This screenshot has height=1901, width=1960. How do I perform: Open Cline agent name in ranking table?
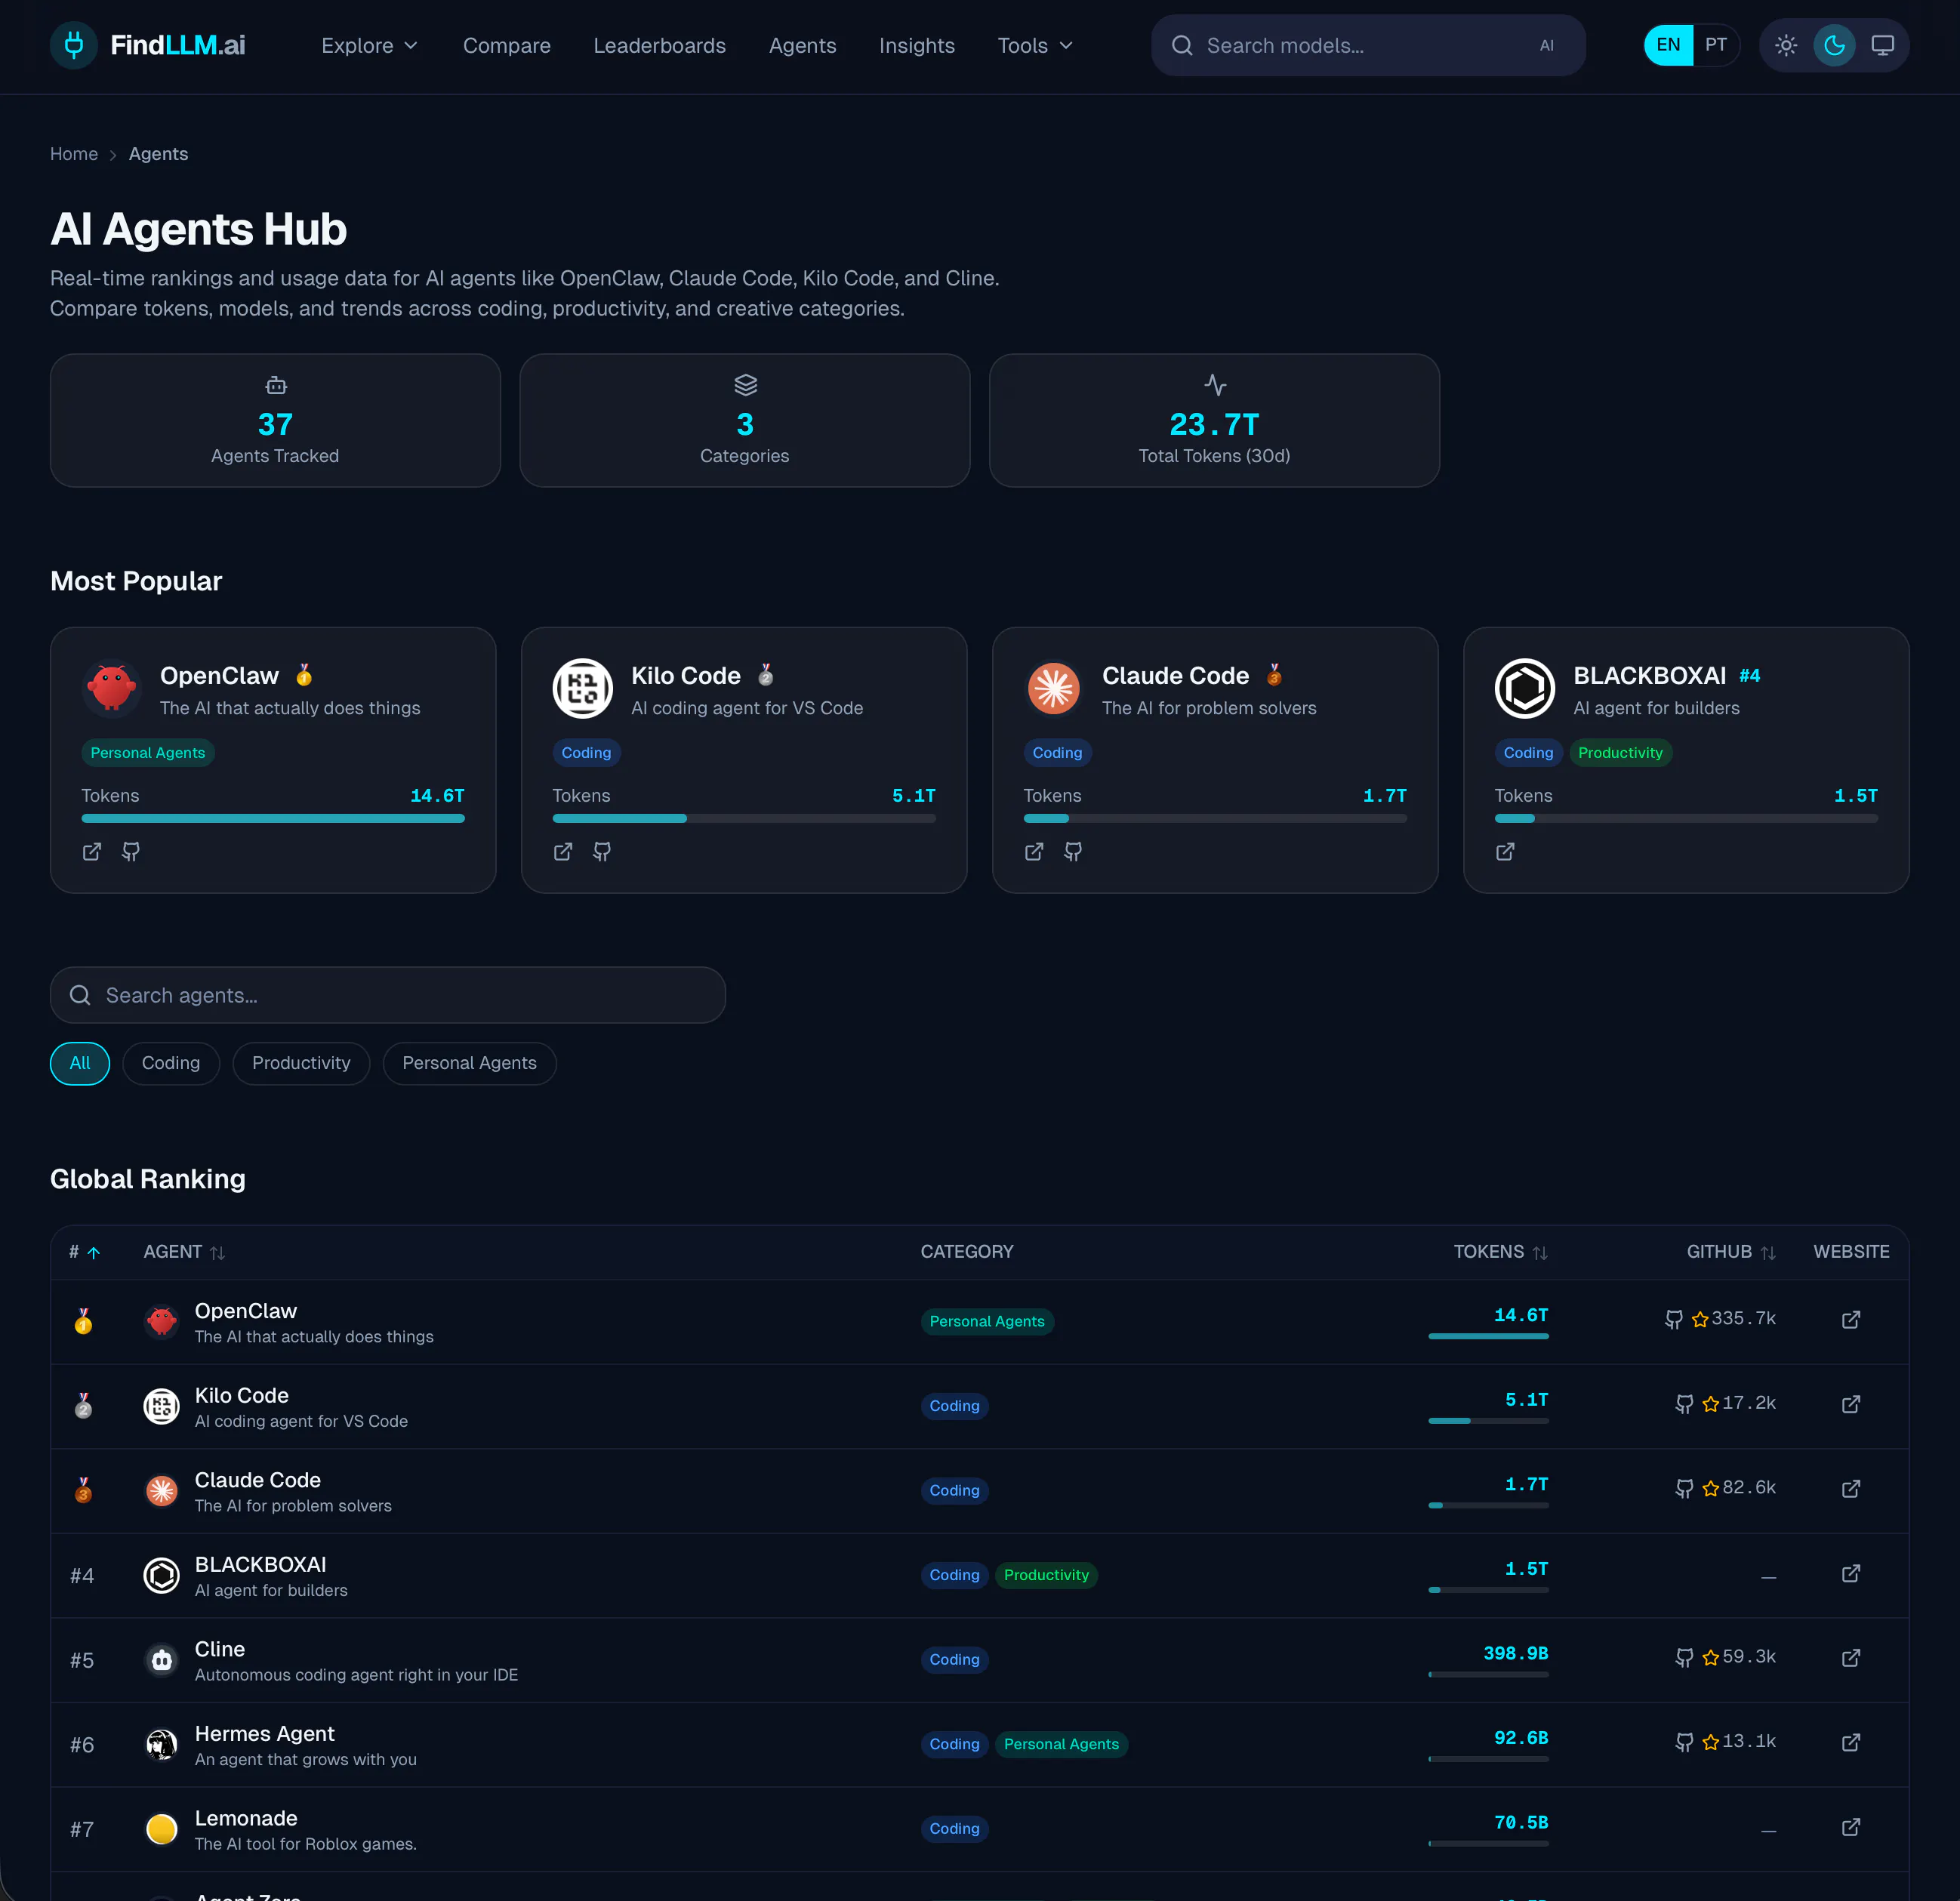(x=220, y=1649)
